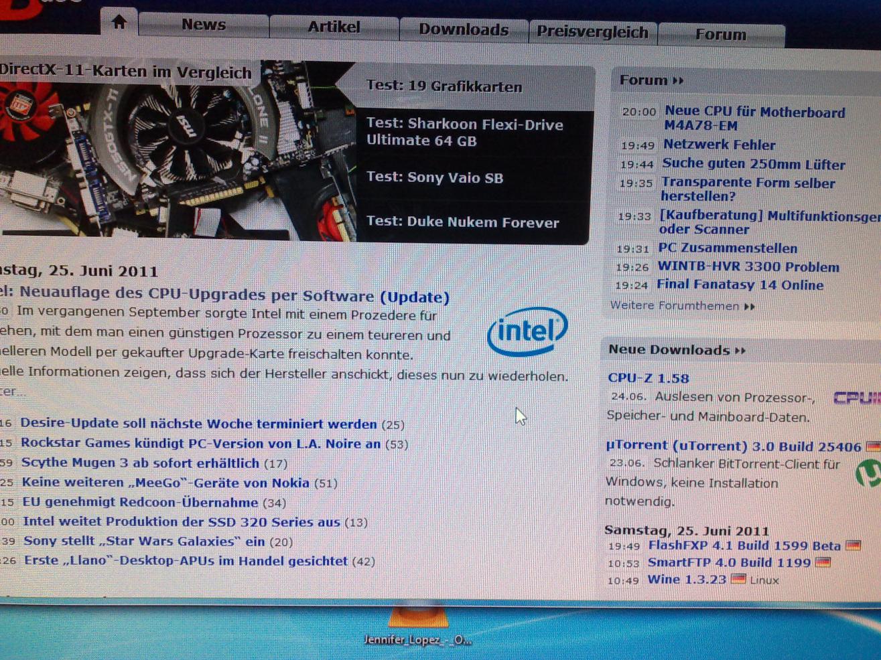Open download 'CPU-Z 1.58'
Image resolution: width=881 pixels, height=660 pixels.
[649, 378]
